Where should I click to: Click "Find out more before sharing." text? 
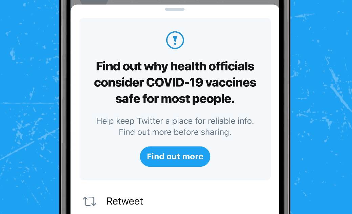pos(175,132)
